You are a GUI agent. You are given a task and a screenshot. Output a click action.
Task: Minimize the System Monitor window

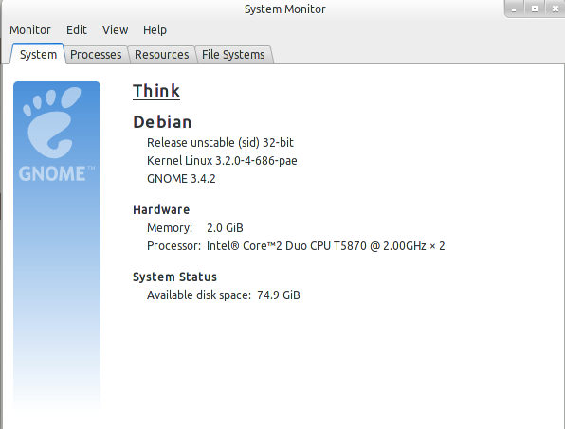514,9
